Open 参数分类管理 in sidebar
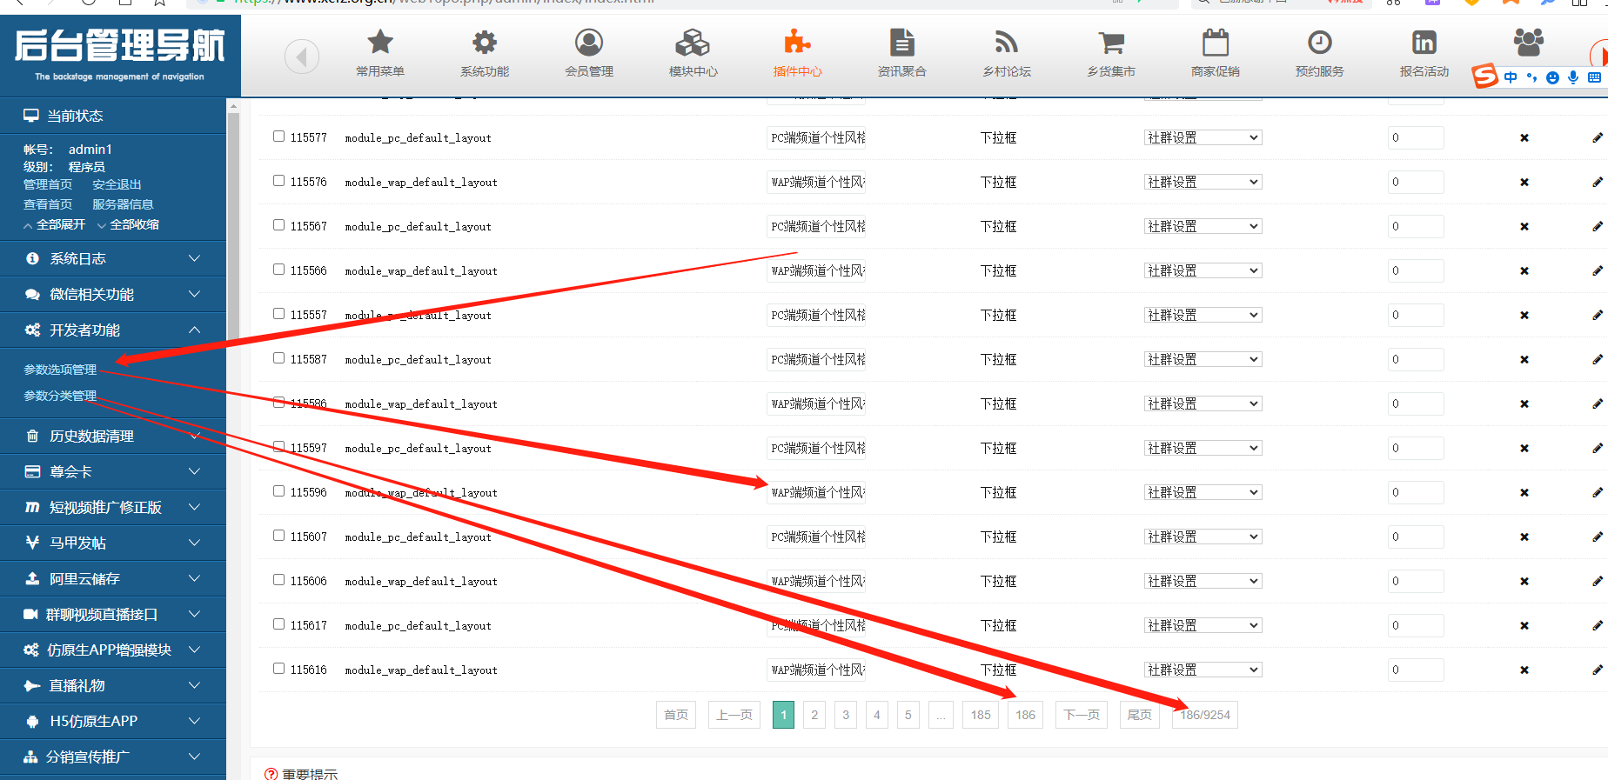The height and width of the screenshot is (780, 1608). pyautogui.click(x=60, y=396)
